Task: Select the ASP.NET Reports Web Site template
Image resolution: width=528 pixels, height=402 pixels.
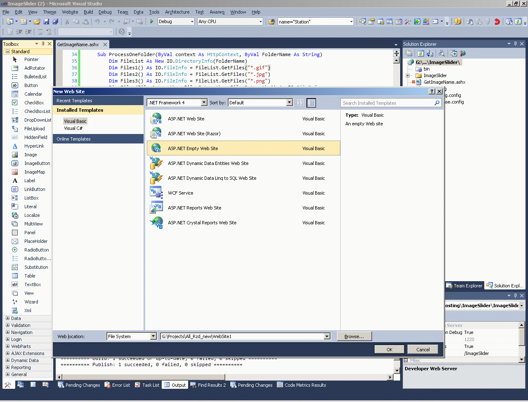Action: coord(243,208)
